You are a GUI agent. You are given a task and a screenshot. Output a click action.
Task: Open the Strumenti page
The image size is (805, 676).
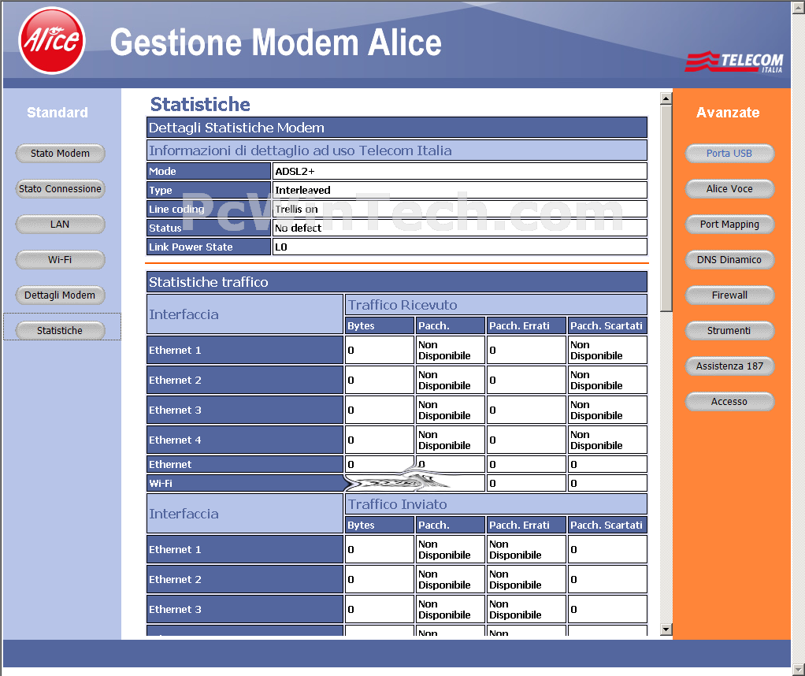tap(729, 330)
